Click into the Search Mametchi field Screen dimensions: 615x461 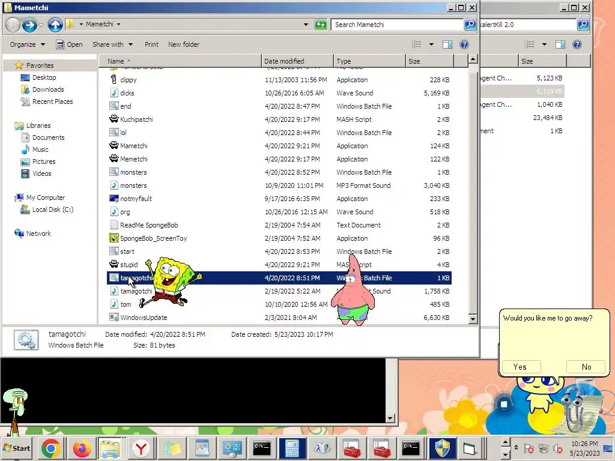pyautogui.click(x=398, y=25)
